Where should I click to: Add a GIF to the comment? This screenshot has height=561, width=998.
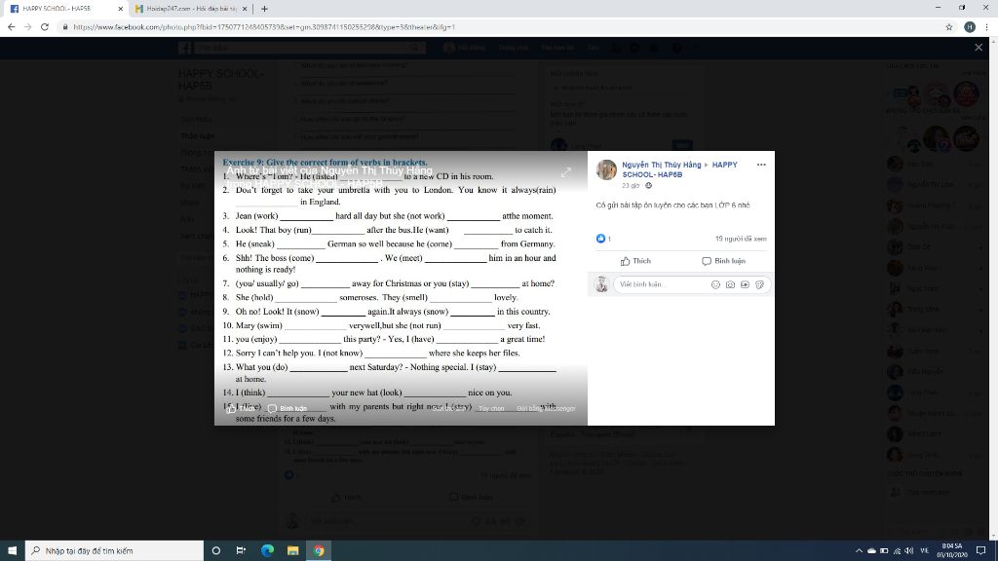745,284
